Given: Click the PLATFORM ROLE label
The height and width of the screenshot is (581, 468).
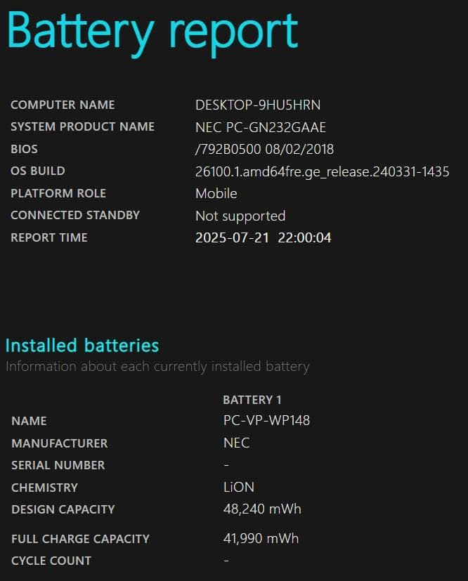Looking at the screenshot, I should pos(58,193).
